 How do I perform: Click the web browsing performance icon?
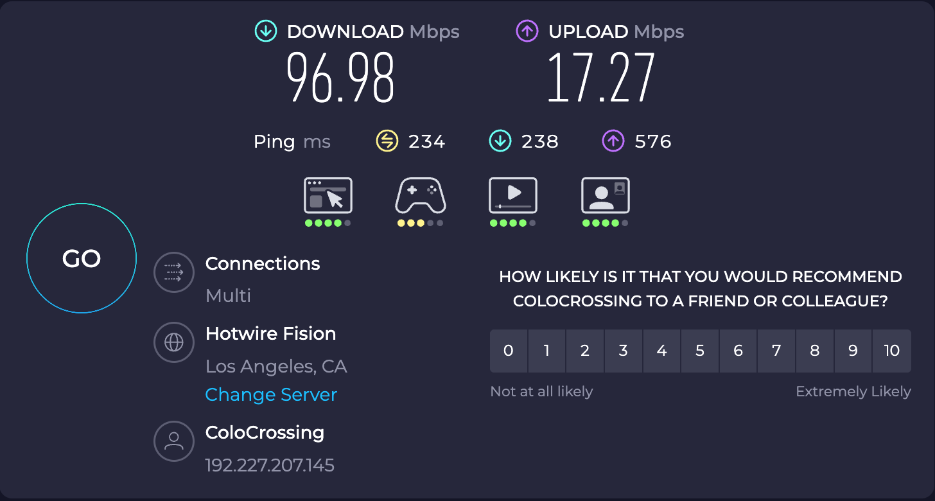click(x=328, y=195)
